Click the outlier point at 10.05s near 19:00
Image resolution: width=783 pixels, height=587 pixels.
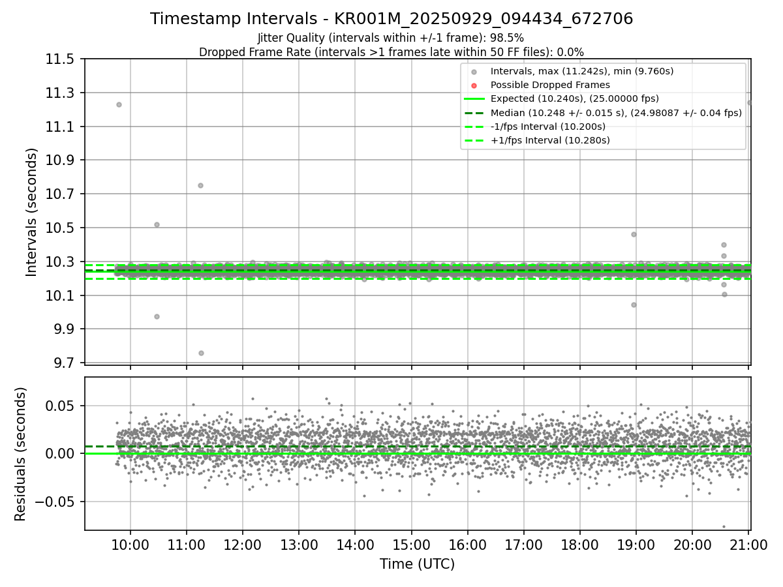tap(634, 305)
